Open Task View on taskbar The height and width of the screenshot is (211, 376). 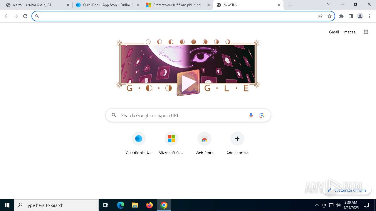106,205
